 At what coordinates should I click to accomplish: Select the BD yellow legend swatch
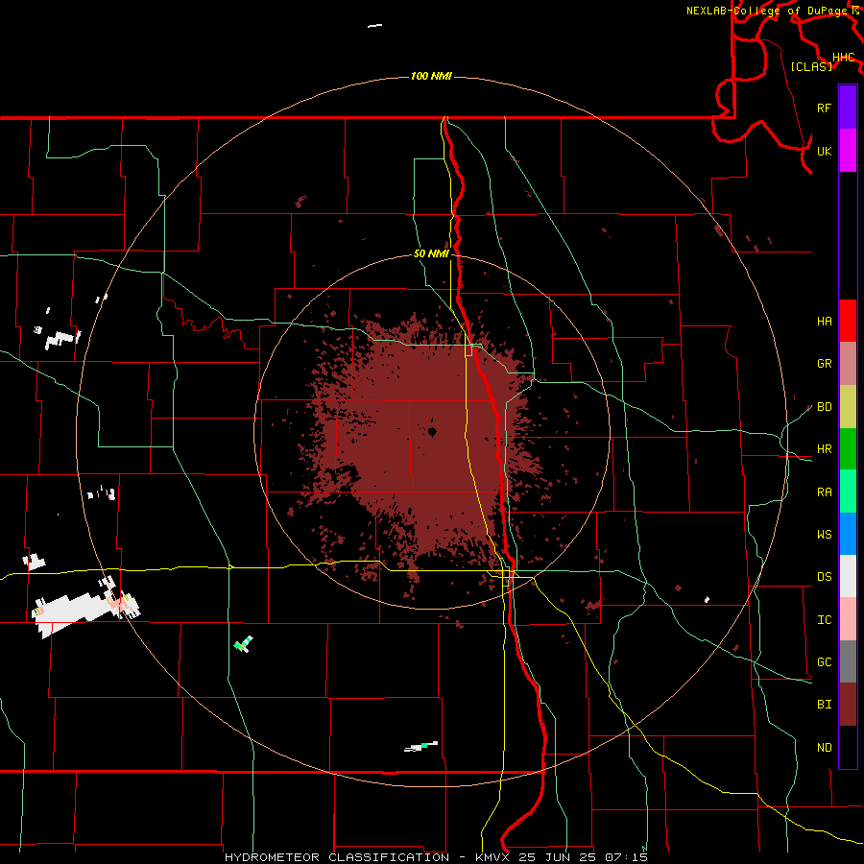[x=848, y=406]
